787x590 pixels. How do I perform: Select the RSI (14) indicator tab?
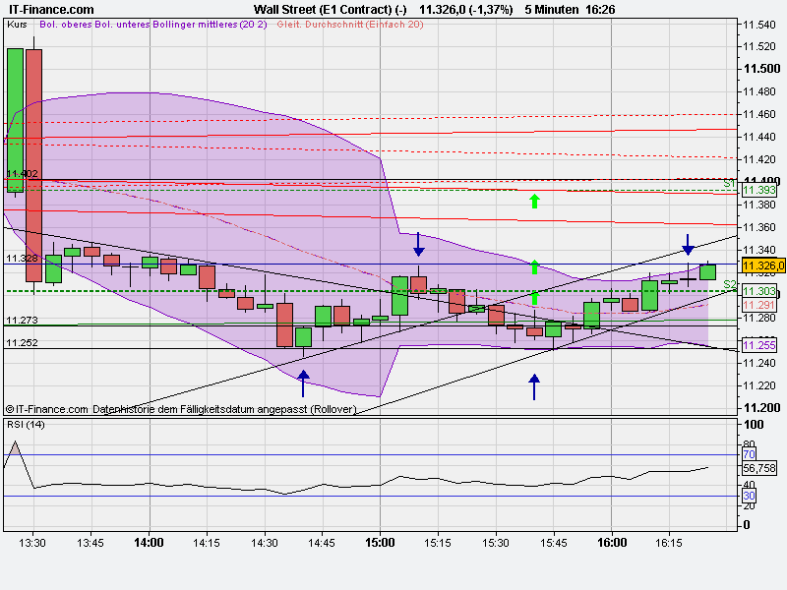26,427
